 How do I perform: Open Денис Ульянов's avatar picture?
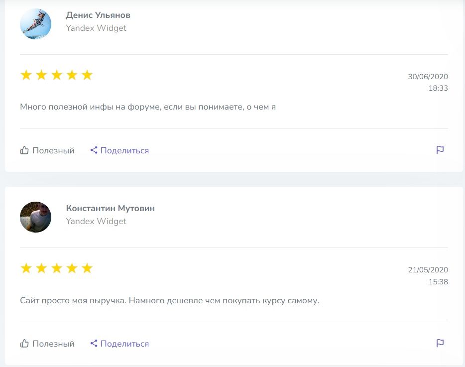(36, 24)
